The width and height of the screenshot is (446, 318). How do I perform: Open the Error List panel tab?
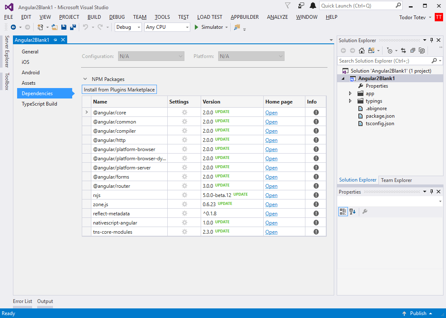(23, 301)
